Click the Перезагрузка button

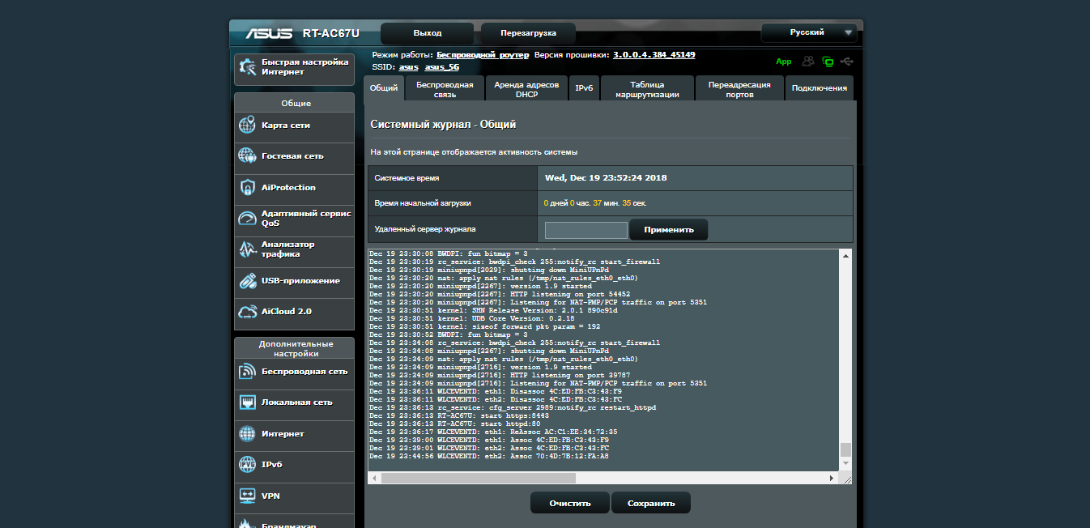pos(528,33)
